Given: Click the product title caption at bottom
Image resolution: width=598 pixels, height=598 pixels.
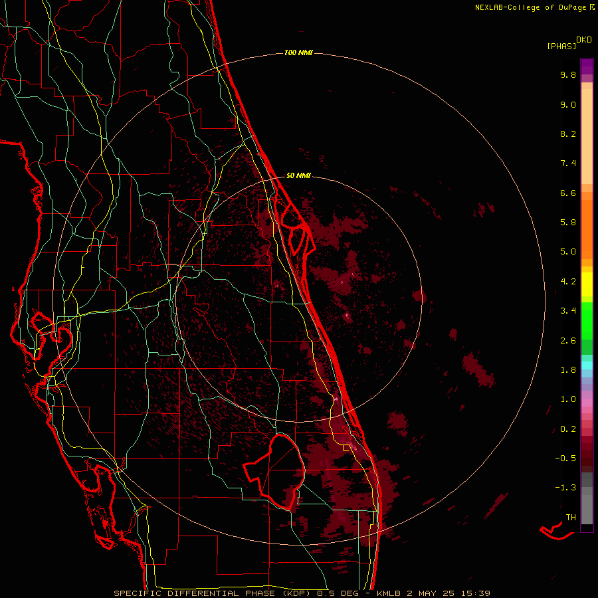Looking at the screenshot, I should [x=302, y=593].
